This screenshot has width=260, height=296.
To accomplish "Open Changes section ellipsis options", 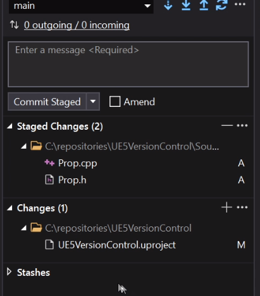I will coord(242,207).
